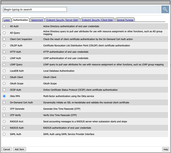Open the General Purpose tab
The width and height of the screenshot is (171, 153).
pyautogui.click(x=125, y=20)
